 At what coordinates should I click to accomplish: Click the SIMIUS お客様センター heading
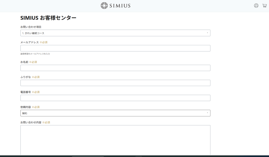pos(48,18)
